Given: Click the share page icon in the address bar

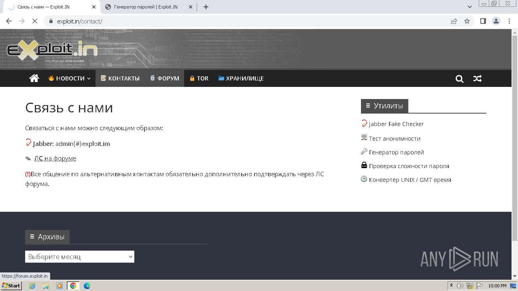Looking at the screenshot, I should point(454,21).
